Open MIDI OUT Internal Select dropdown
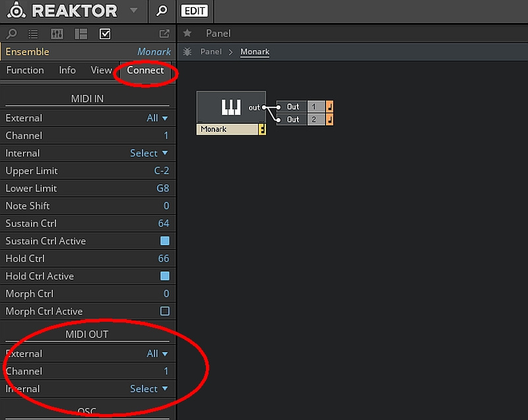Screen dimensions: 528x420 [x=149, y=389]
